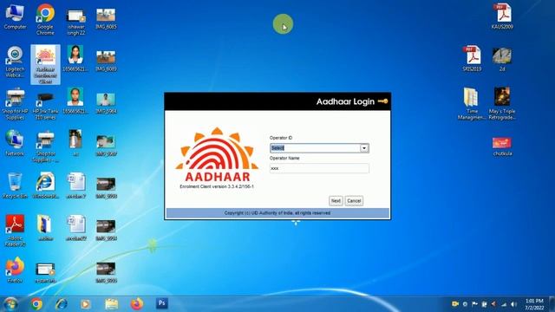555x312 pixels.
Task: Open the Operator ID dropdown
Action: coord(364,148)
